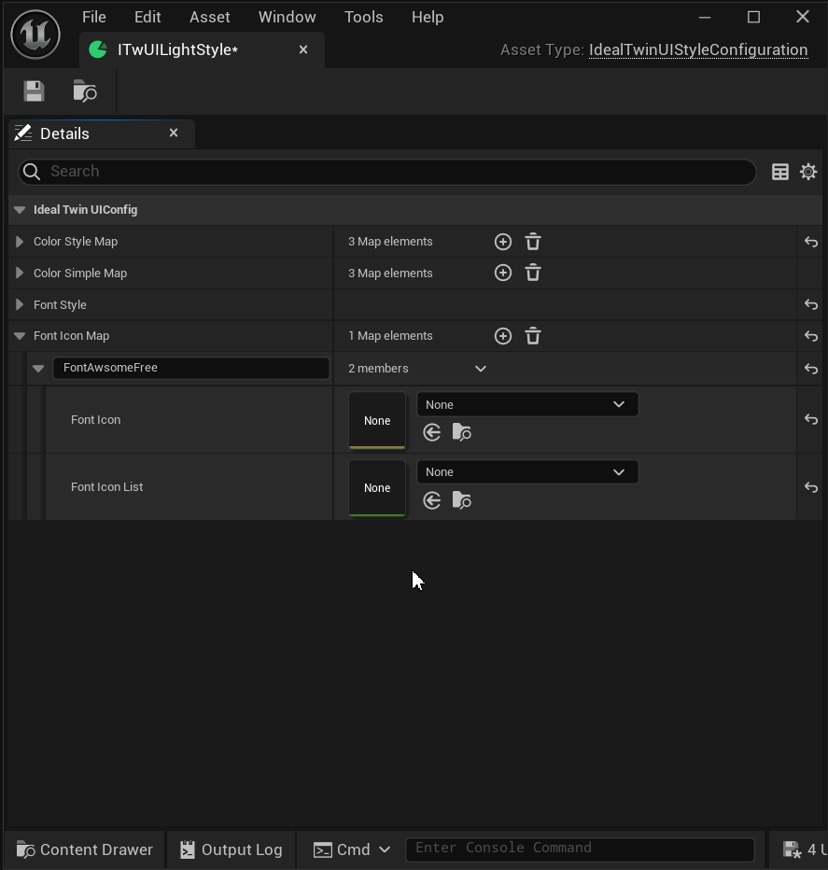Open the Tools menu

pyautogui.click(x=363, y=17)
